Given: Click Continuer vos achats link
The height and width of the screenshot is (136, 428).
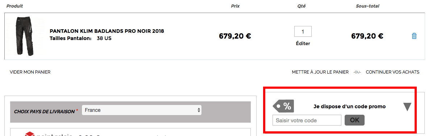Looking at the screenshot, I should pos(392,72).
